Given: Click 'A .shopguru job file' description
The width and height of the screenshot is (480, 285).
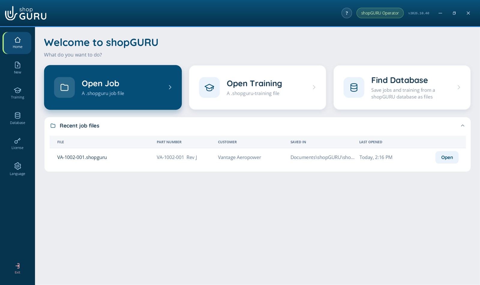Looking at the screenshot, I should [x=103, y=93].
